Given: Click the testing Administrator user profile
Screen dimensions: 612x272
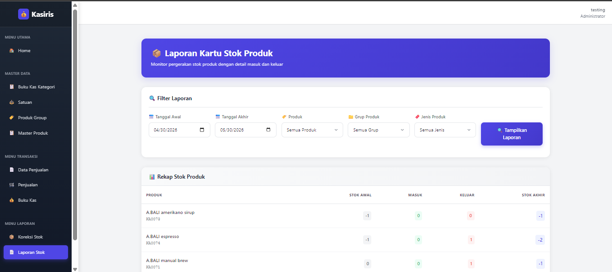Looking at the screenshot, I should (593, 13).
